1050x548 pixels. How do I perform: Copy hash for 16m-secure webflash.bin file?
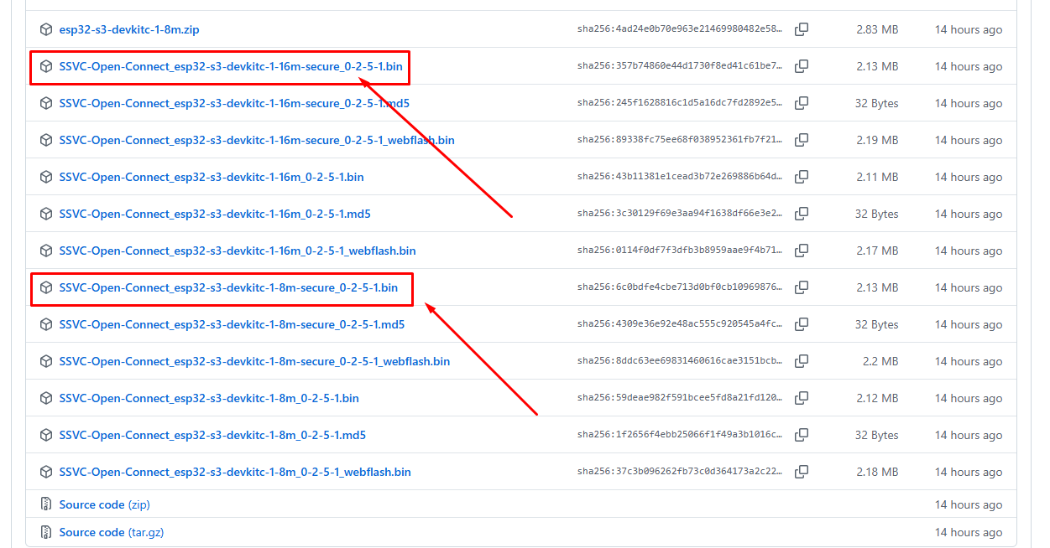click(x=802, y=140)
